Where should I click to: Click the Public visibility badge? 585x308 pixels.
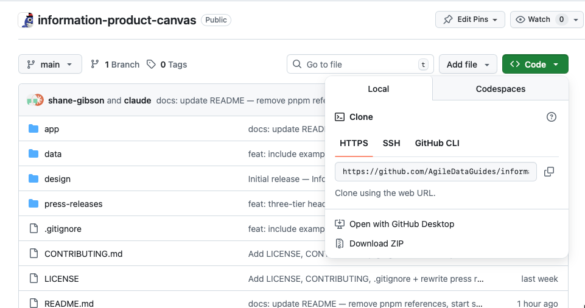point(216,19)
